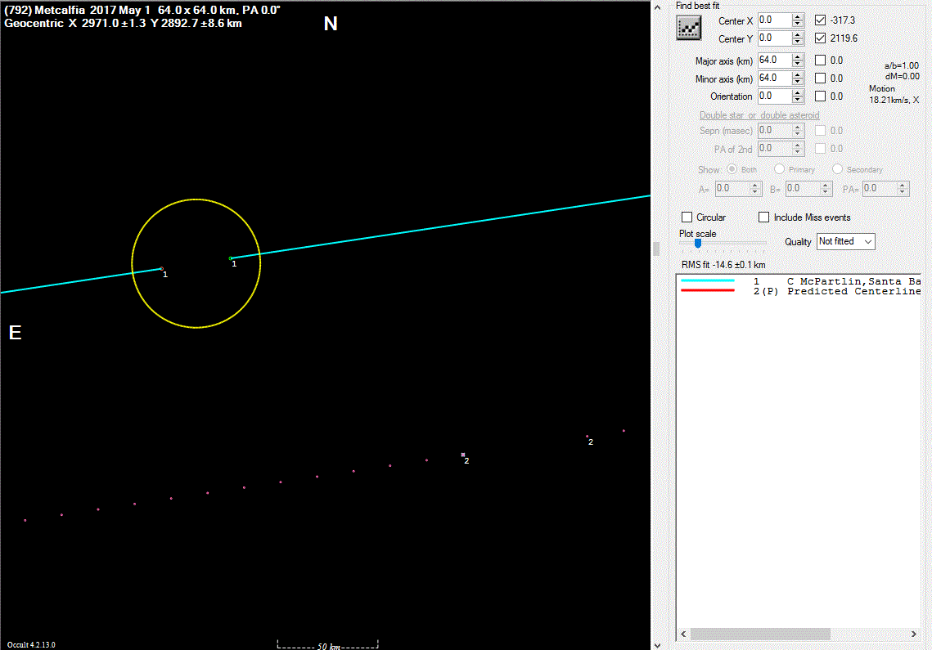Click the Major axis value field
This screenshot has width=932, height=650.
tap(775, 60)
